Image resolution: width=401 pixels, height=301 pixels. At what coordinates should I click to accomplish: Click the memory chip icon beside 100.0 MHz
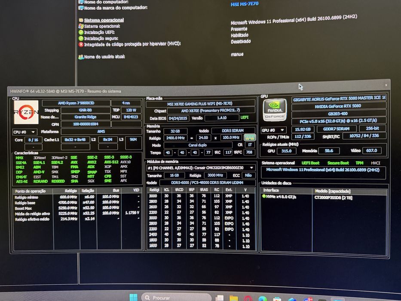250,138
